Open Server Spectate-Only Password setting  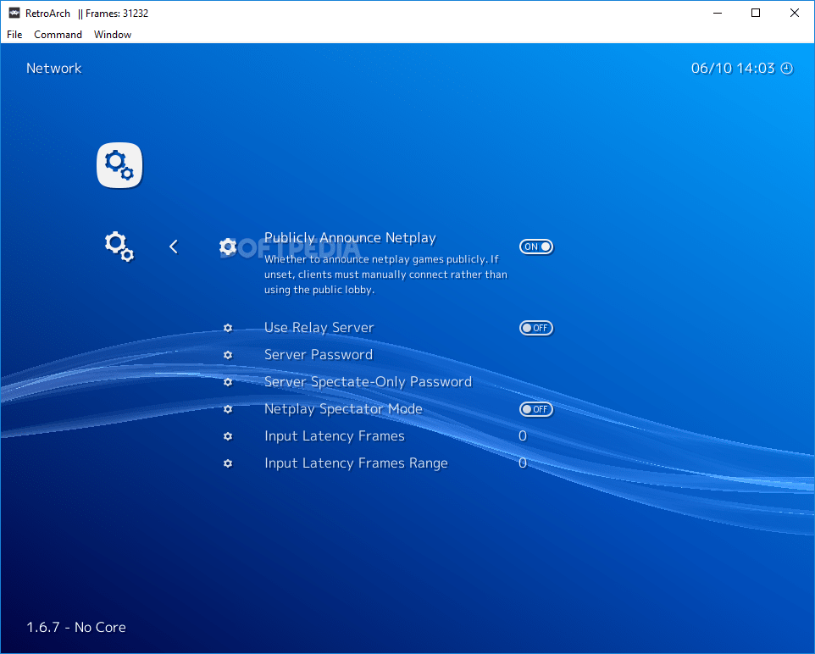point(368,381)
